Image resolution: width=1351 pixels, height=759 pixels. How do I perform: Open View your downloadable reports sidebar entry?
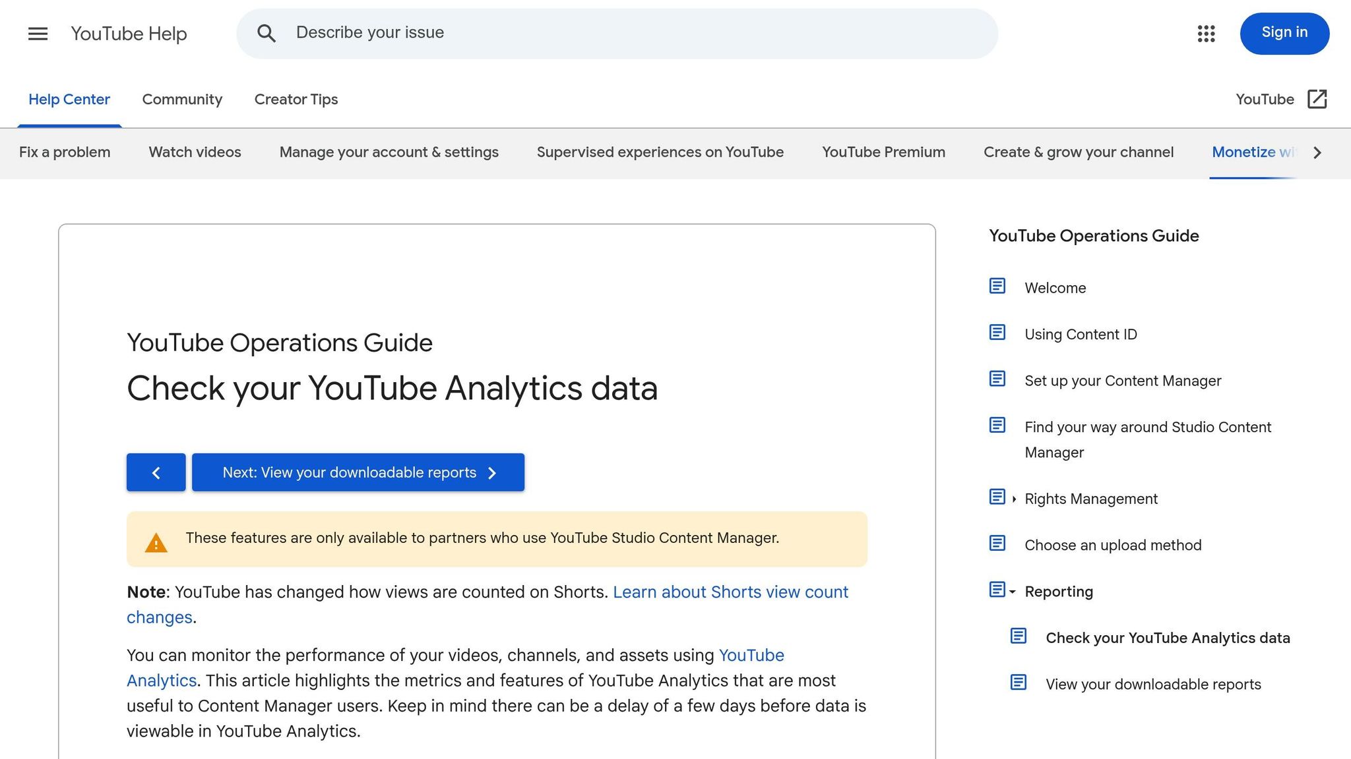pyautogui.click(x=1153, y=685)
